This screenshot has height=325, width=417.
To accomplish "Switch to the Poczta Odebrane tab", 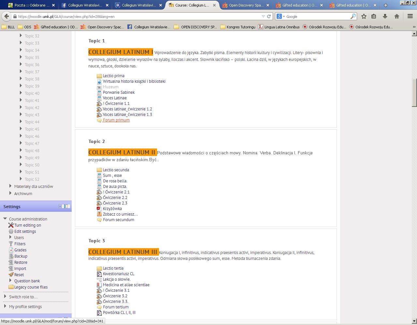I will click(32, 5).
